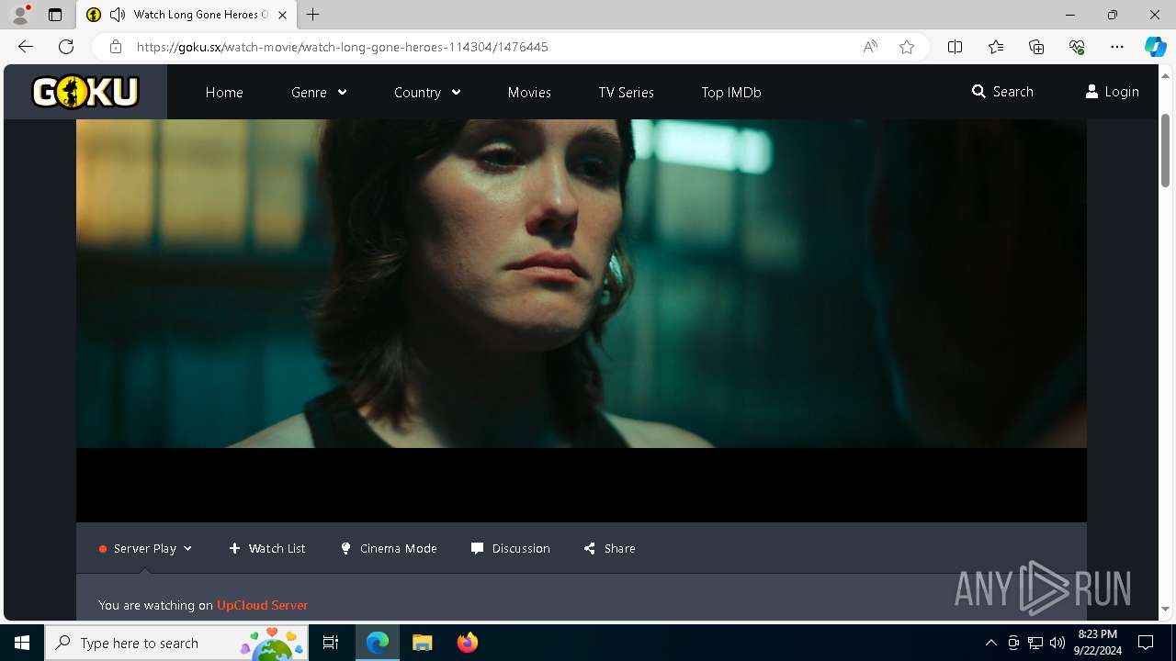Open a new browser tab
1176x661 pixels.
coord(313,15)
